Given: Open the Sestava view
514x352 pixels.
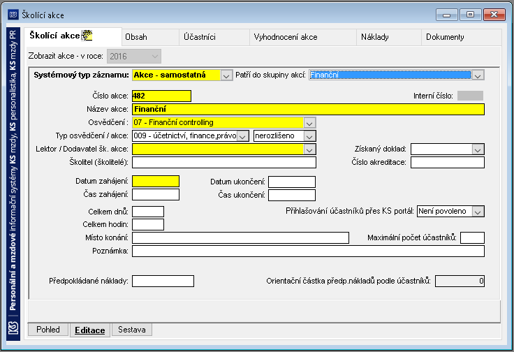Looking at the screenshot, I should (132, 330).
